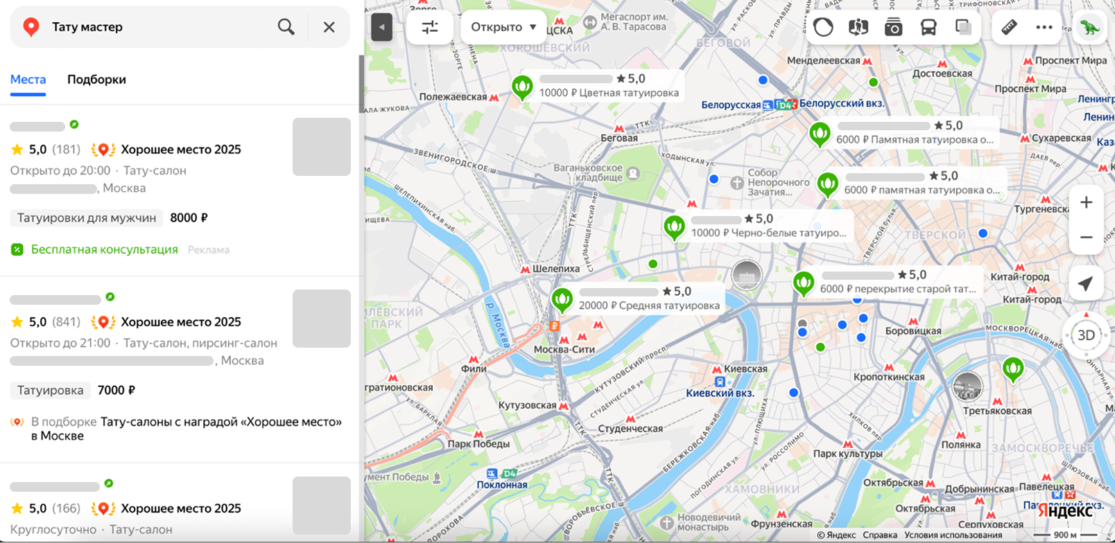Viewport: 1115px width, 543px height.
Task: Open the map layers icon
Action: pos(963,27)
